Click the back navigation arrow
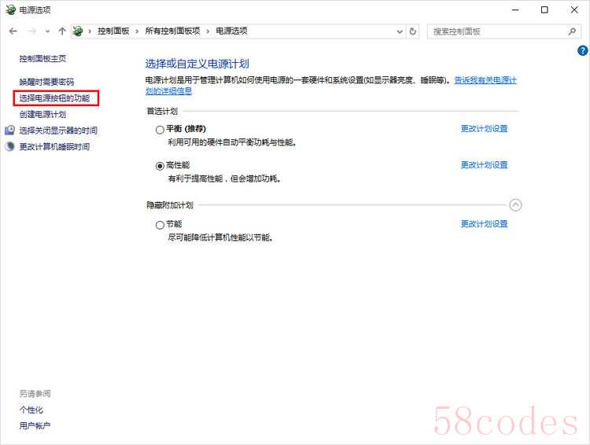The image size is (590, 445). point(13,31)
